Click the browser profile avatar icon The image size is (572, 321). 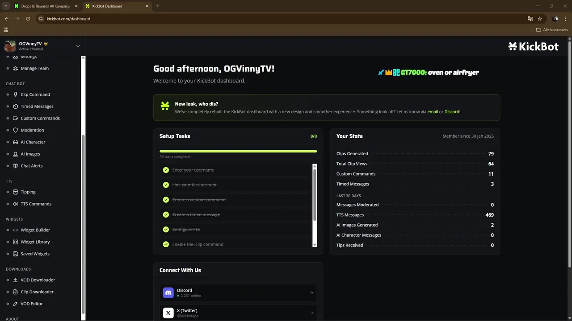(x=555, y=19)
